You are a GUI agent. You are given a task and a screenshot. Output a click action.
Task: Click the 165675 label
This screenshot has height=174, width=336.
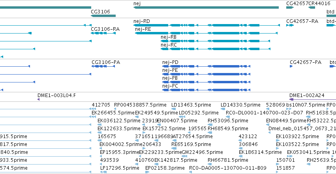[107, 137]
